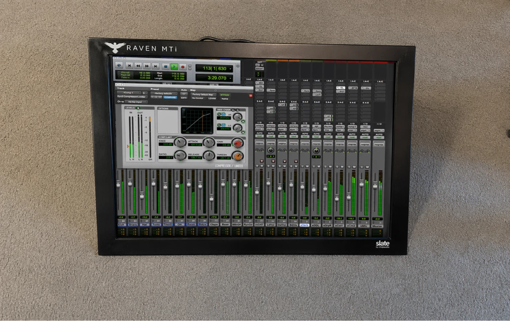Open the No Control dropdown
This screenshot has height=321, width=510.
pos(199,98)
